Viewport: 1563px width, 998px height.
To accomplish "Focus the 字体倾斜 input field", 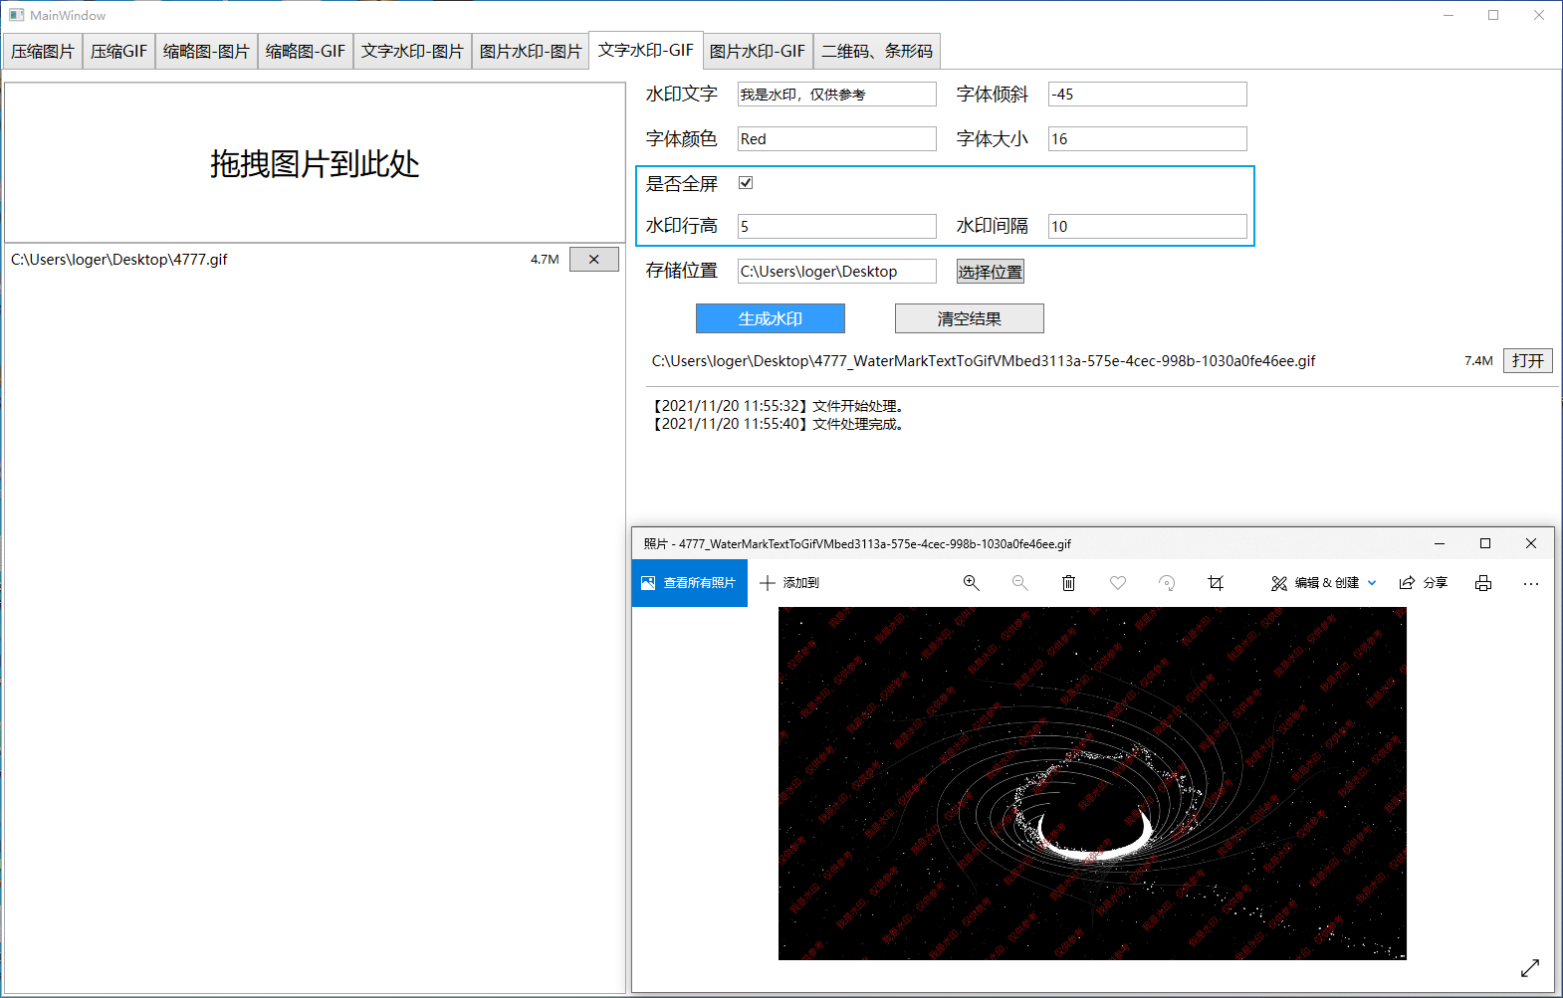I will pos(1148,95).
